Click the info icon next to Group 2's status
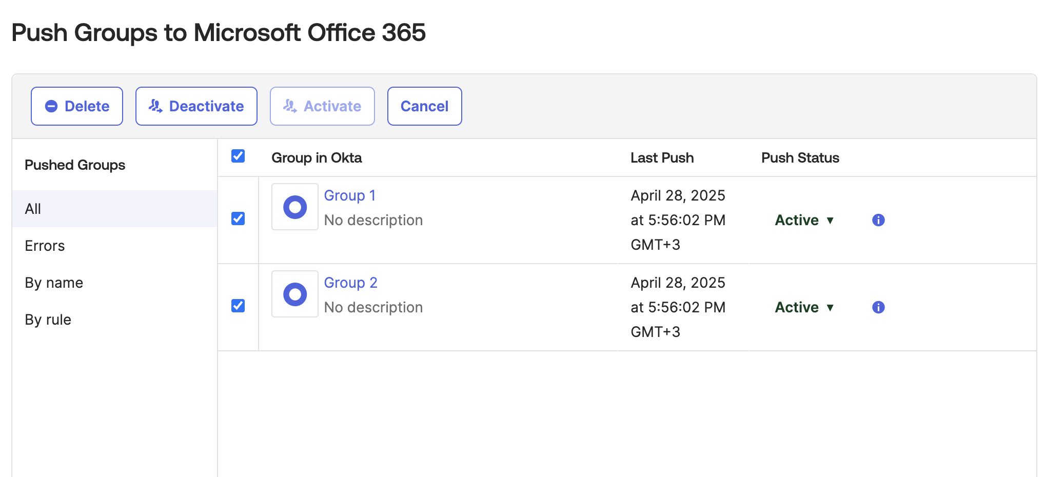 pyautogui.click(x=878, y=307)
